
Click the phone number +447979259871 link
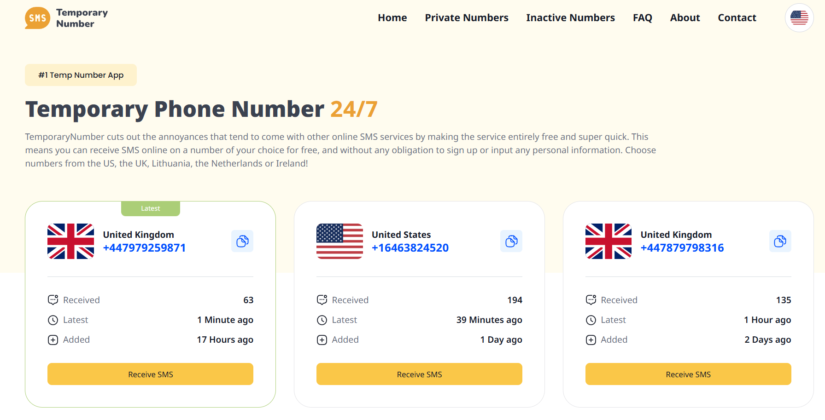tap(144, 248)
